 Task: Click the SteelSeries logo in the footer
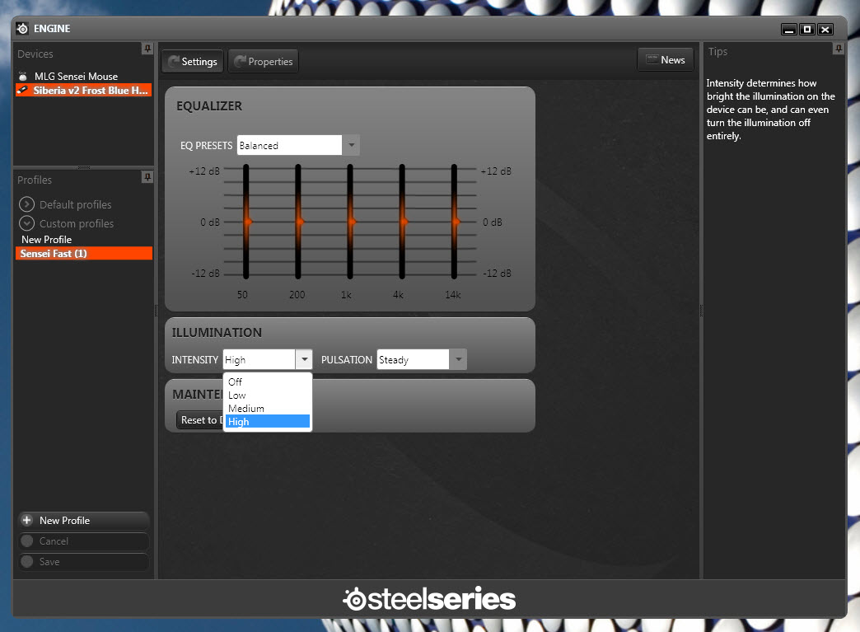(429, 598)
